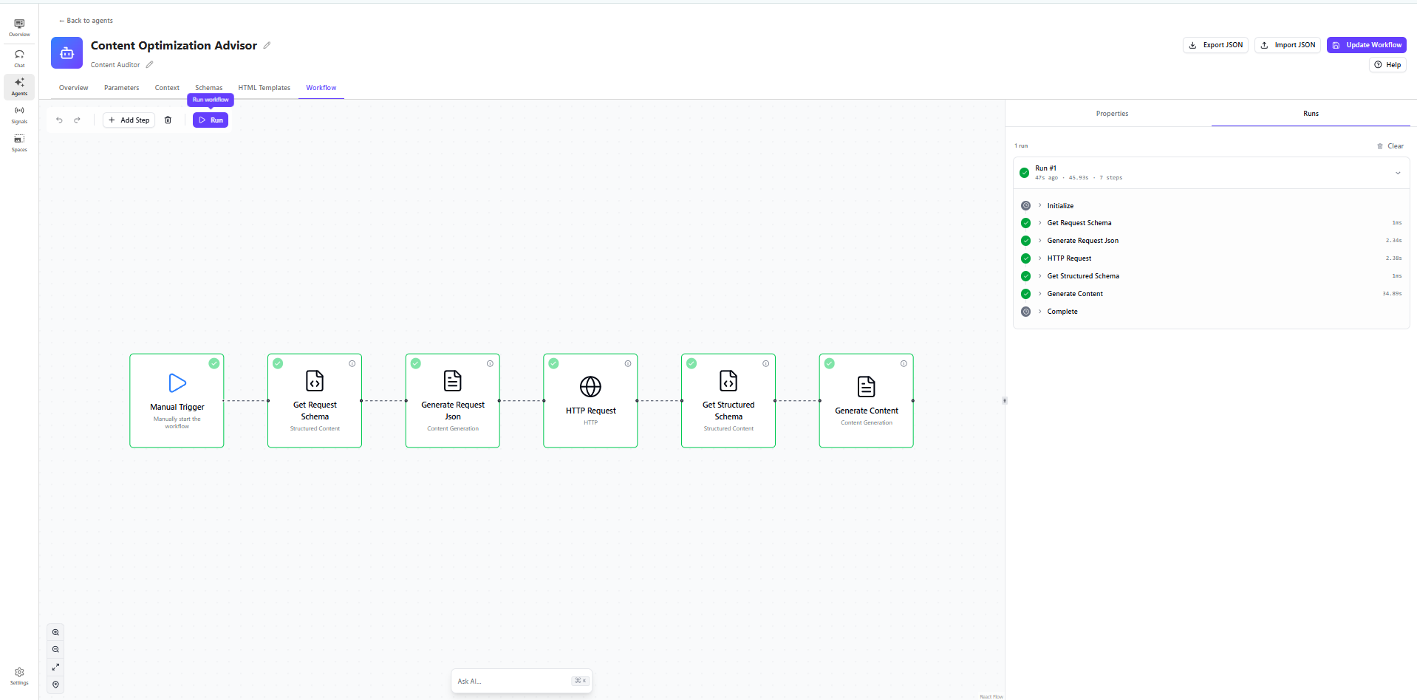Expand the HTTP Request run step
The image size is (1417, 700).
1039,258
